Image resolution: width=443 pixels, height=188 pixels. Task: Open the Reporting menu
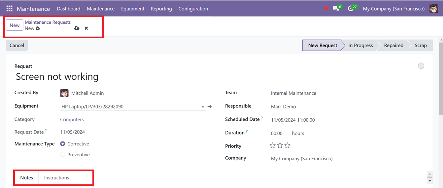click(x=161, y=9)
